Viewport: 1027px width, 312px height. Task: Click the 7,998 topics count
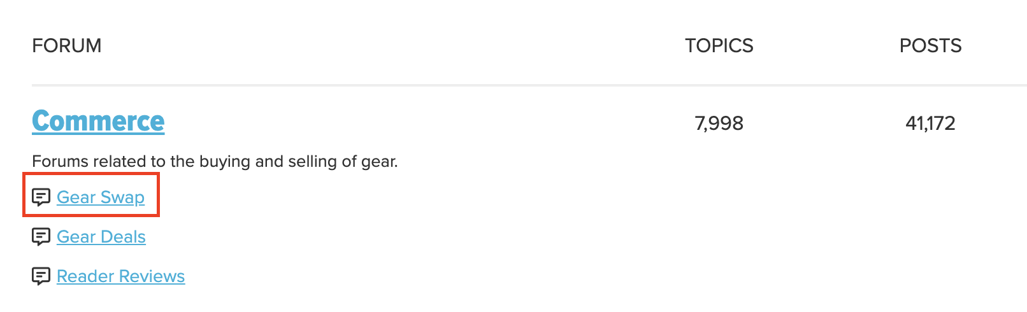coord(719,123)
